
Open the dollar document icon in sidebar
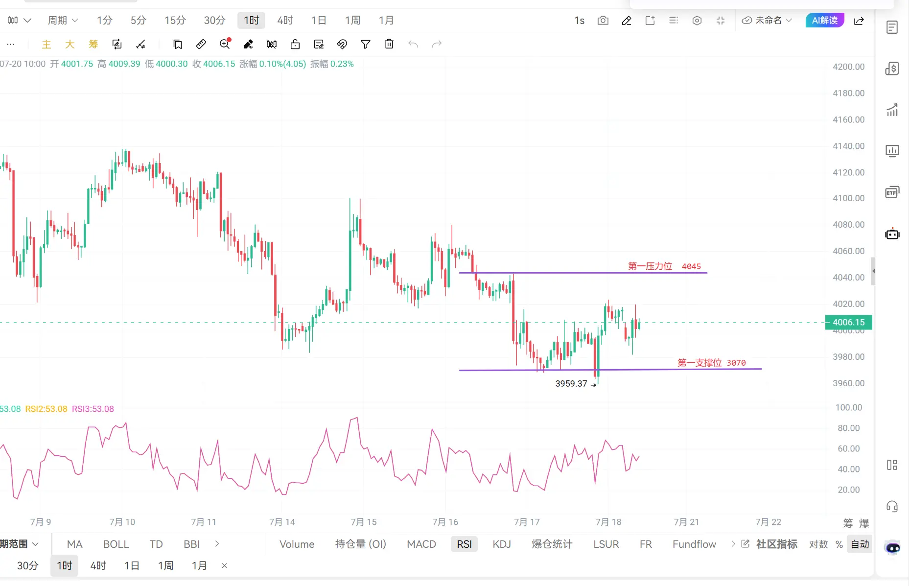[892, 69]
